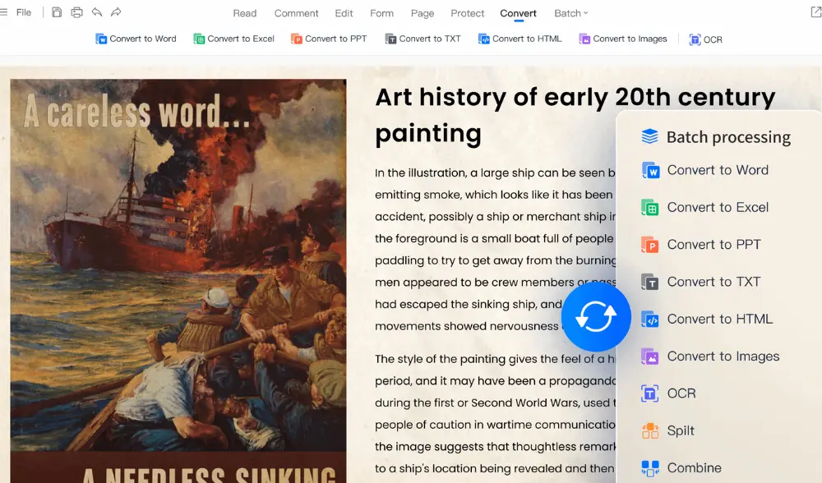The height and width of the screenshot is (483, 822).
Task: Expand the Batch dropdown menu
Action: click(x=570, y=13)
